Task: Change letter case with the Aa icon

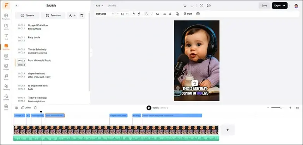Action: click(x=157, y=14)
